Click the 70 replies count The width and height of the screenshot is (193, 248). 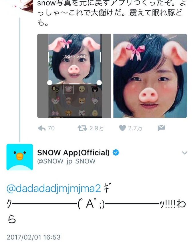(x=51, y=128)
